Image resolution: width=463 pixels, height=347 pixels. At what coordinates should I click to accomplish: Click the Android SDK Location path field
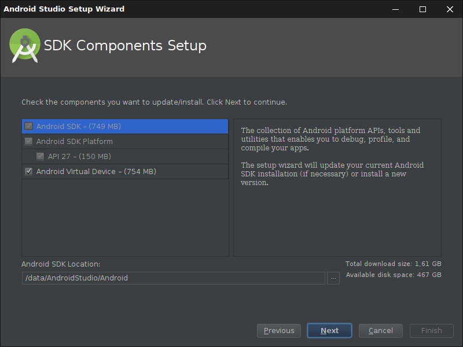(173, 278)
